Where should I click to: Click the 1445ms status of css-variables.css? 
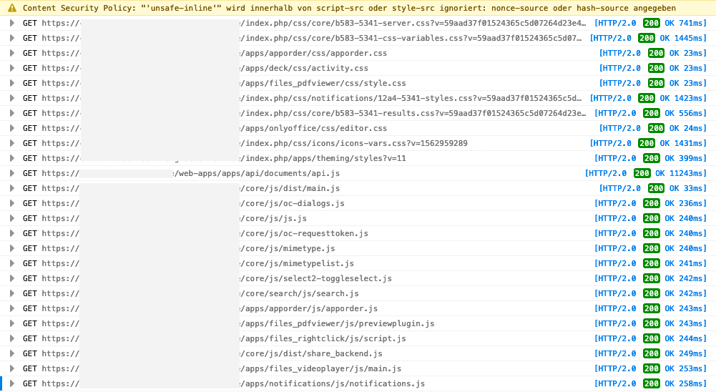(x=648, y=38)
